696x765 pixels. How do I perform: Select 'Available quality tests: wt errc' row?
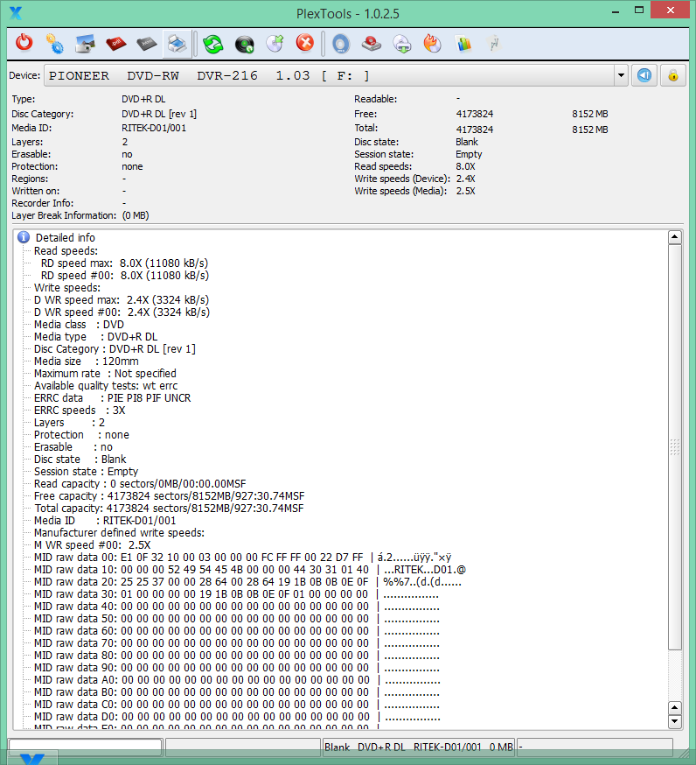click(x=106, y=385)
